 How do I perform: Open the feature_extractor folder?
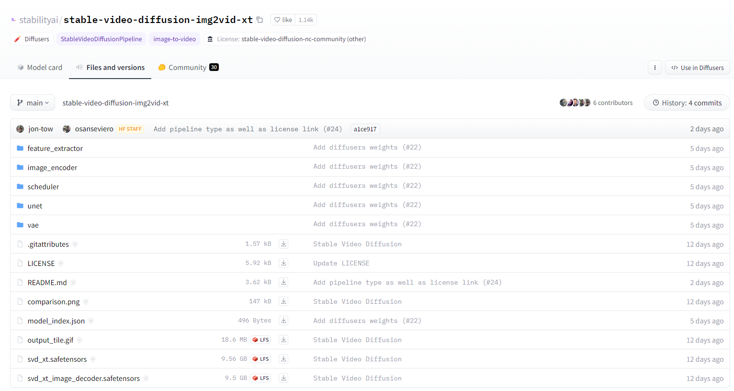coord(55,149)
